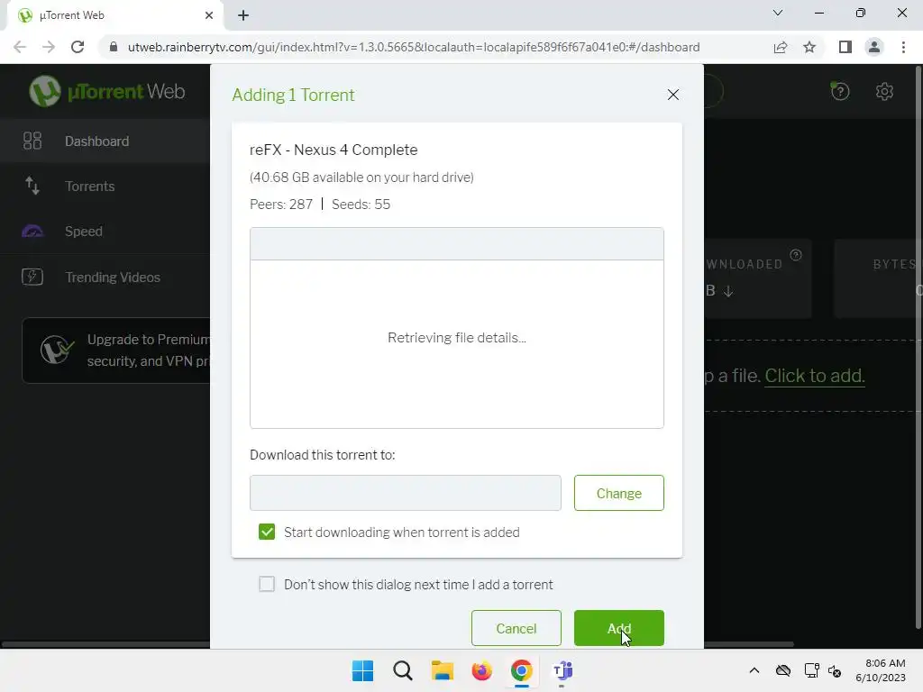Open Firefox from the taskbar
The image size is (923, 692).
(481, 670)
